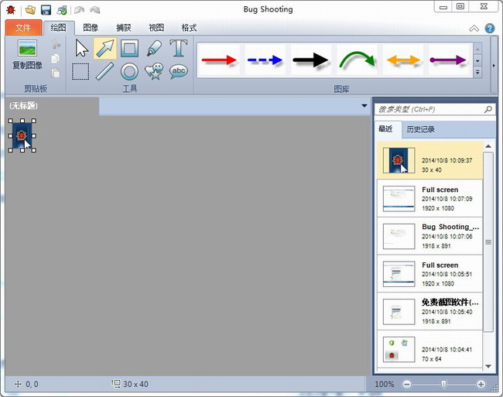Image resolution: width=503 pixels, height=397 pixels.
Task: Select the pointer selection tool
Action: [x=81, y=49]
